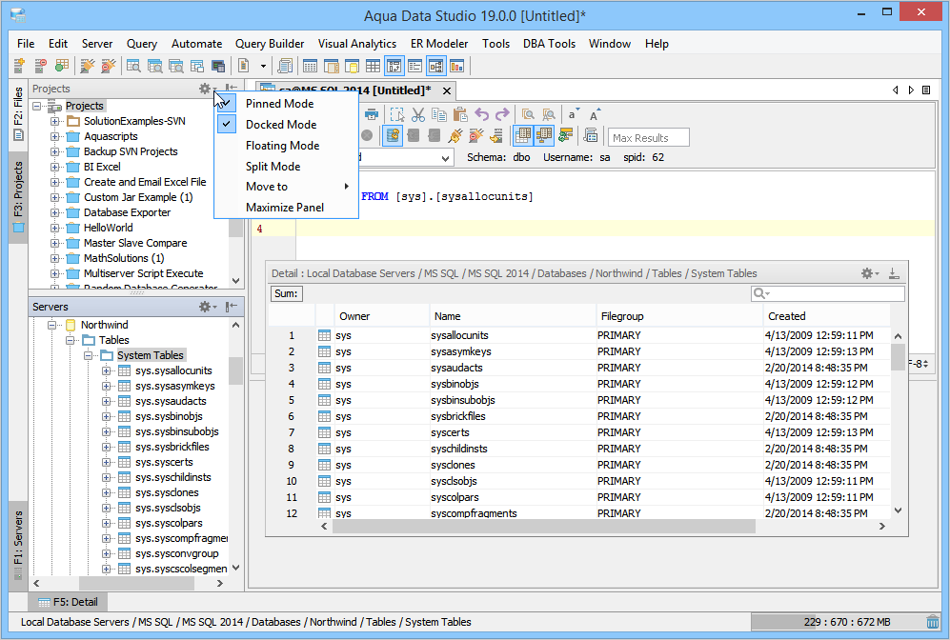
Task: Expand the sys.sysallocunits table node
Action: 106,370
